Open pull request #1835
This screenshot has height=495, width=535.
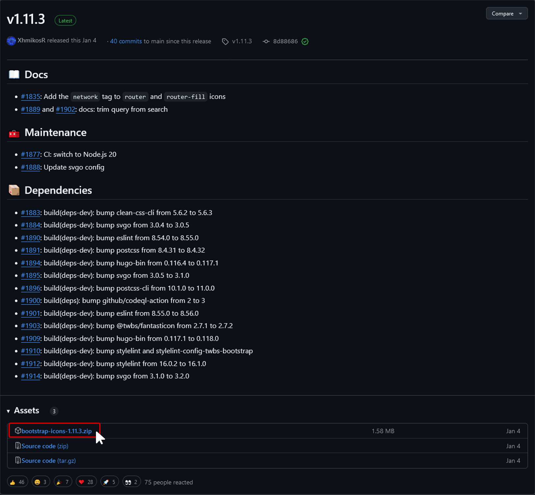[x=31, y=96]
